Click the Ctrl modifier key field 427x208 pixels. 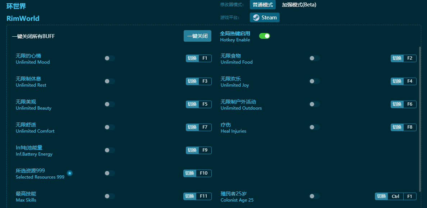[395, 196]
